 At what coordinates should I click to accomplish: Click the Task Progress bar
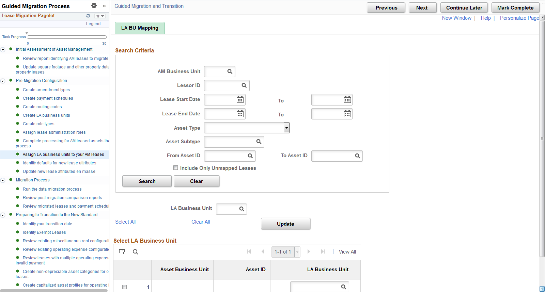67,37
